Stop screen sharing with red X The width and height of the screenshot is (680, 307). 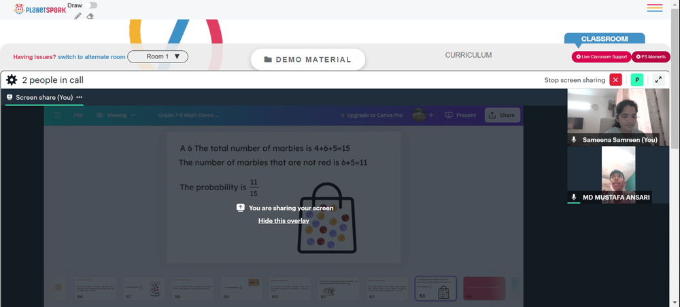click(x=615, y=79)
